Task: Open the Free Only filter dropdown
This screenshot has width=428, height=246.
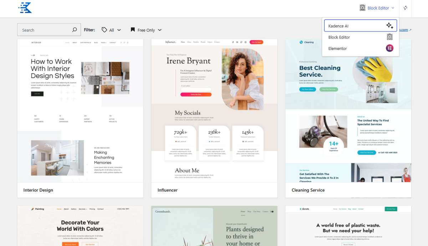Action: pyautogui.click(x=146, y=30)
